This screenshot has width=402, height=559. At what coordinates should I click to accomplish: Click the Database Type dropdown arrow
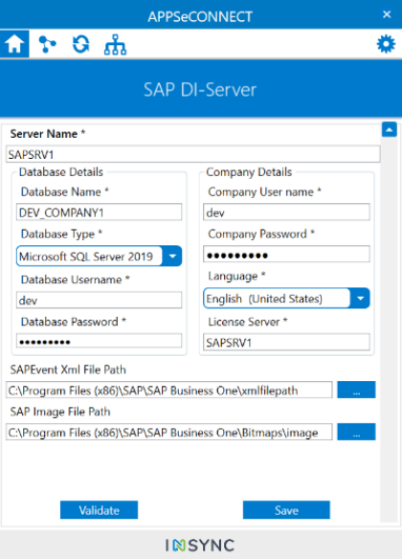(x=172, y=256)
